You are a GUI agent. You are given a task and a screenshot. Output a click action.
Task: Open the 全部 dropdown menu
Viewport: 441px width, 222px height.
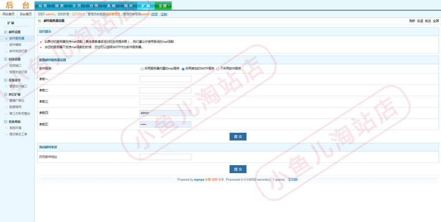pos(163,6)
